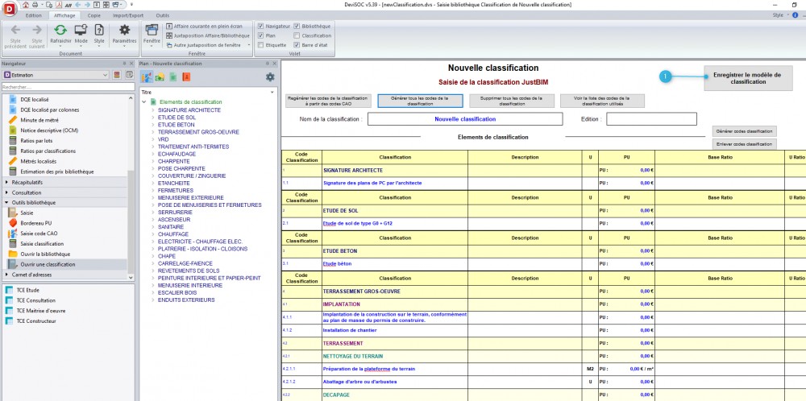Click the print icon in quick access toolbar
The image size is (806, 401).
tap(35, 4)
